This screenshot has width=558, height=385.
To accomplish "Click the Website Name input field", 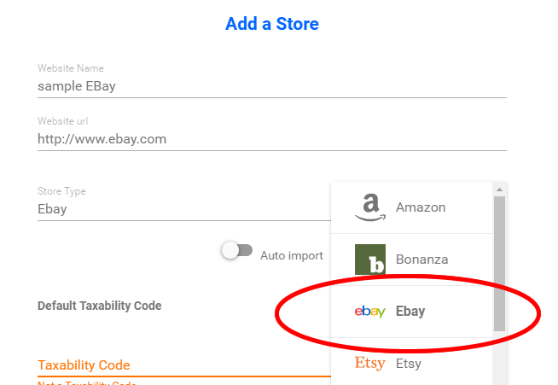I will point(272,86).
